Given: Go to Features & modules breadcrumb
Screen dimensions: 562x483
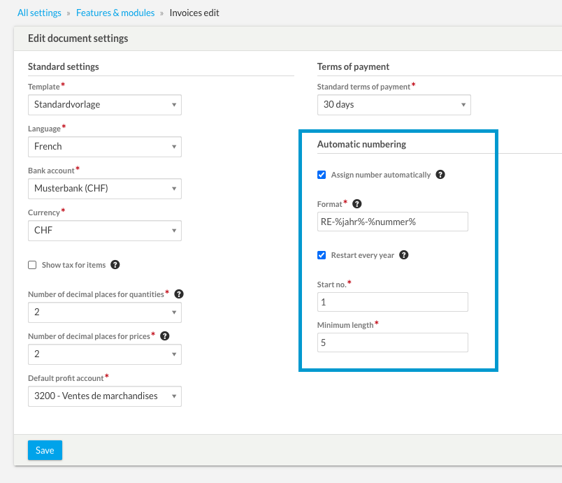Looking at the screenshot, I should click(115, 13).
